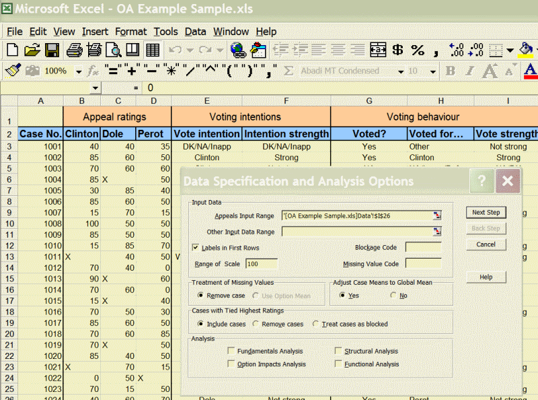
Task: Open the Name Box dropdown arrow
Action: point(95,88)
